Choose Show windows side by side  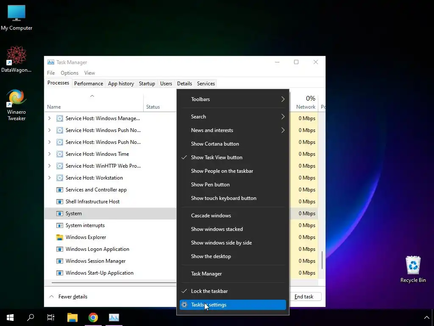click(x=233, y=243)
